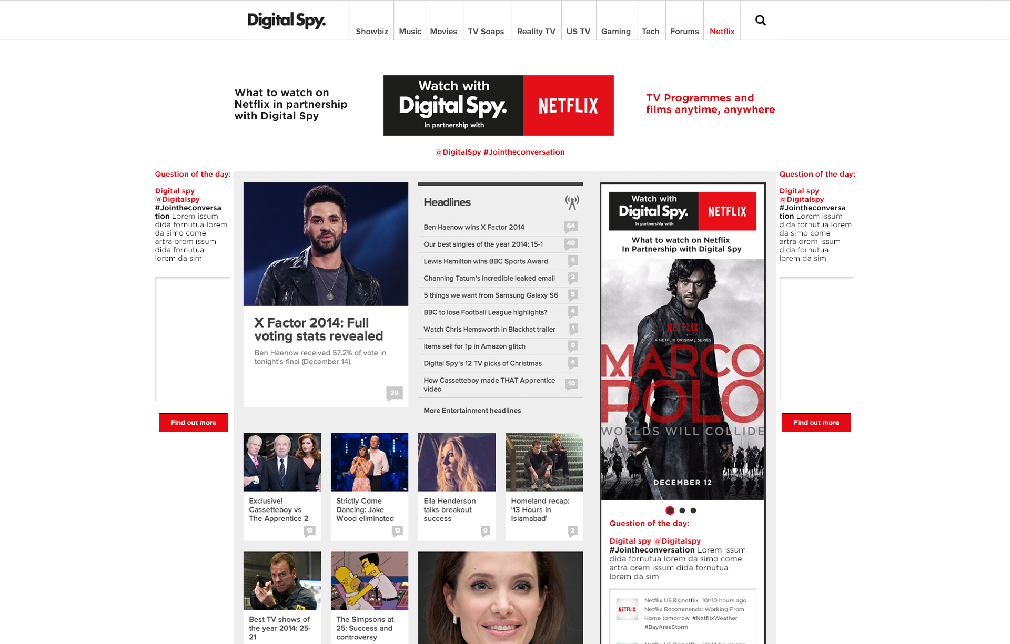Image resolution: width=1010 pixels, height=644 pixels.
Task: Select the first carousel dot
Action: (670, 510)
